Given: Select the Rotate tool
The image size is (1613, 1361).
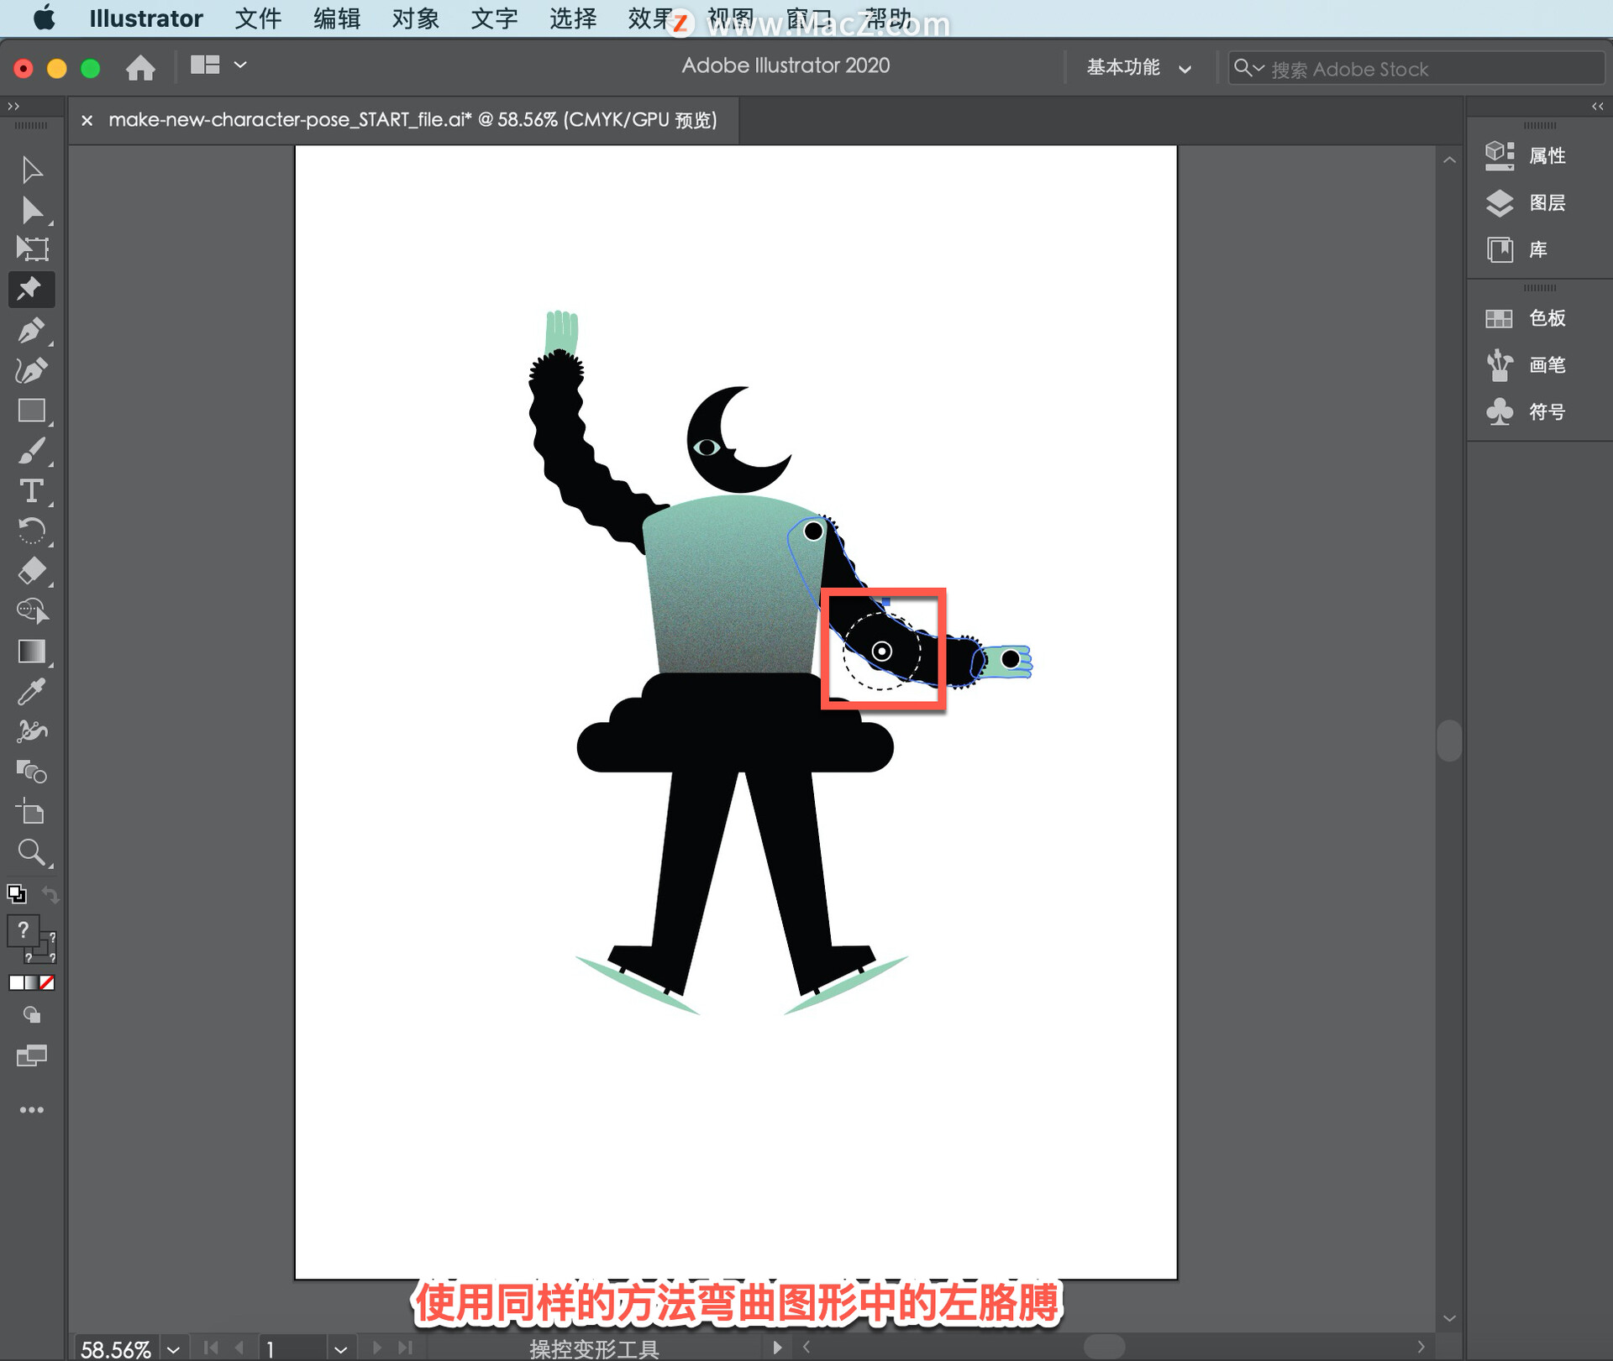Looking at the screenshot, I should (32, 531).
